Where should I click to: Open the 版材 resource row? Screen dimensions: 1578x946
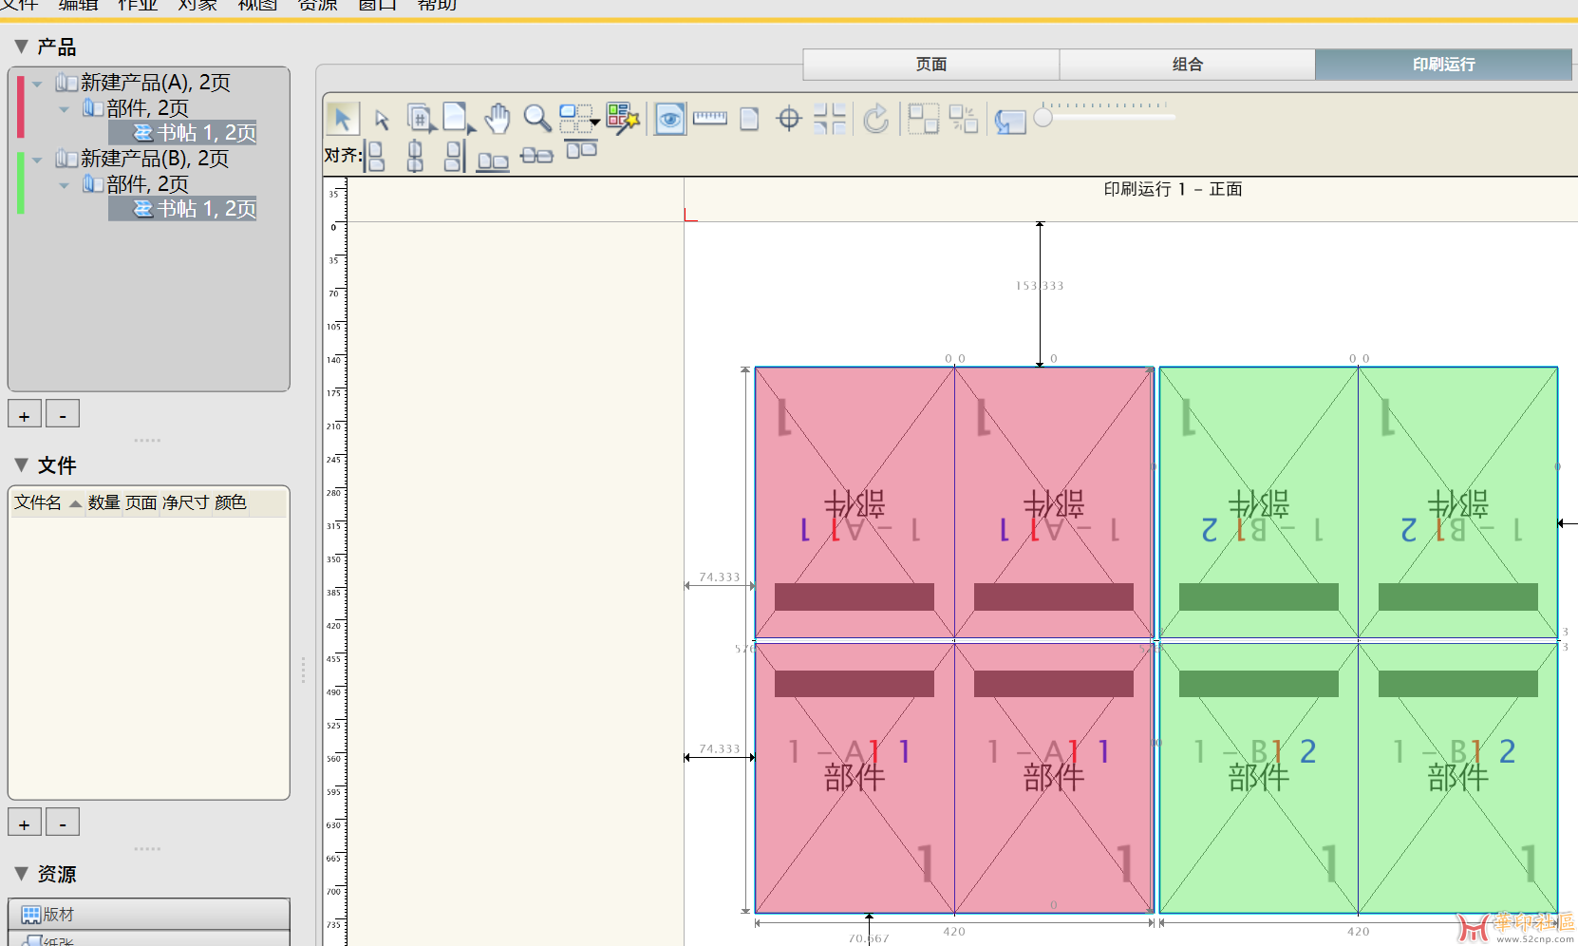tap(149, 915)
